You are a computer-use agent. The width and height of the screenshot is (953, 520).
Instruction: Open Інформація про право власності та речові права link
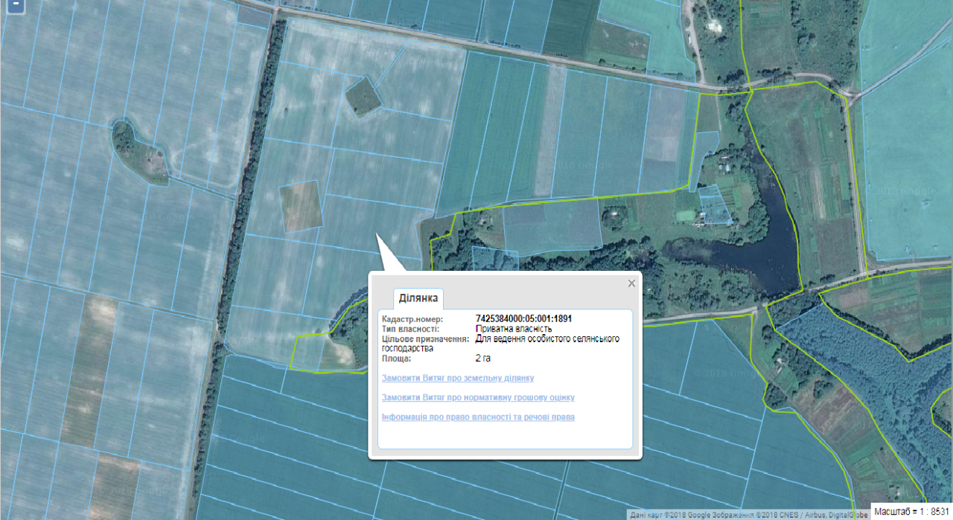pos(478,417)
